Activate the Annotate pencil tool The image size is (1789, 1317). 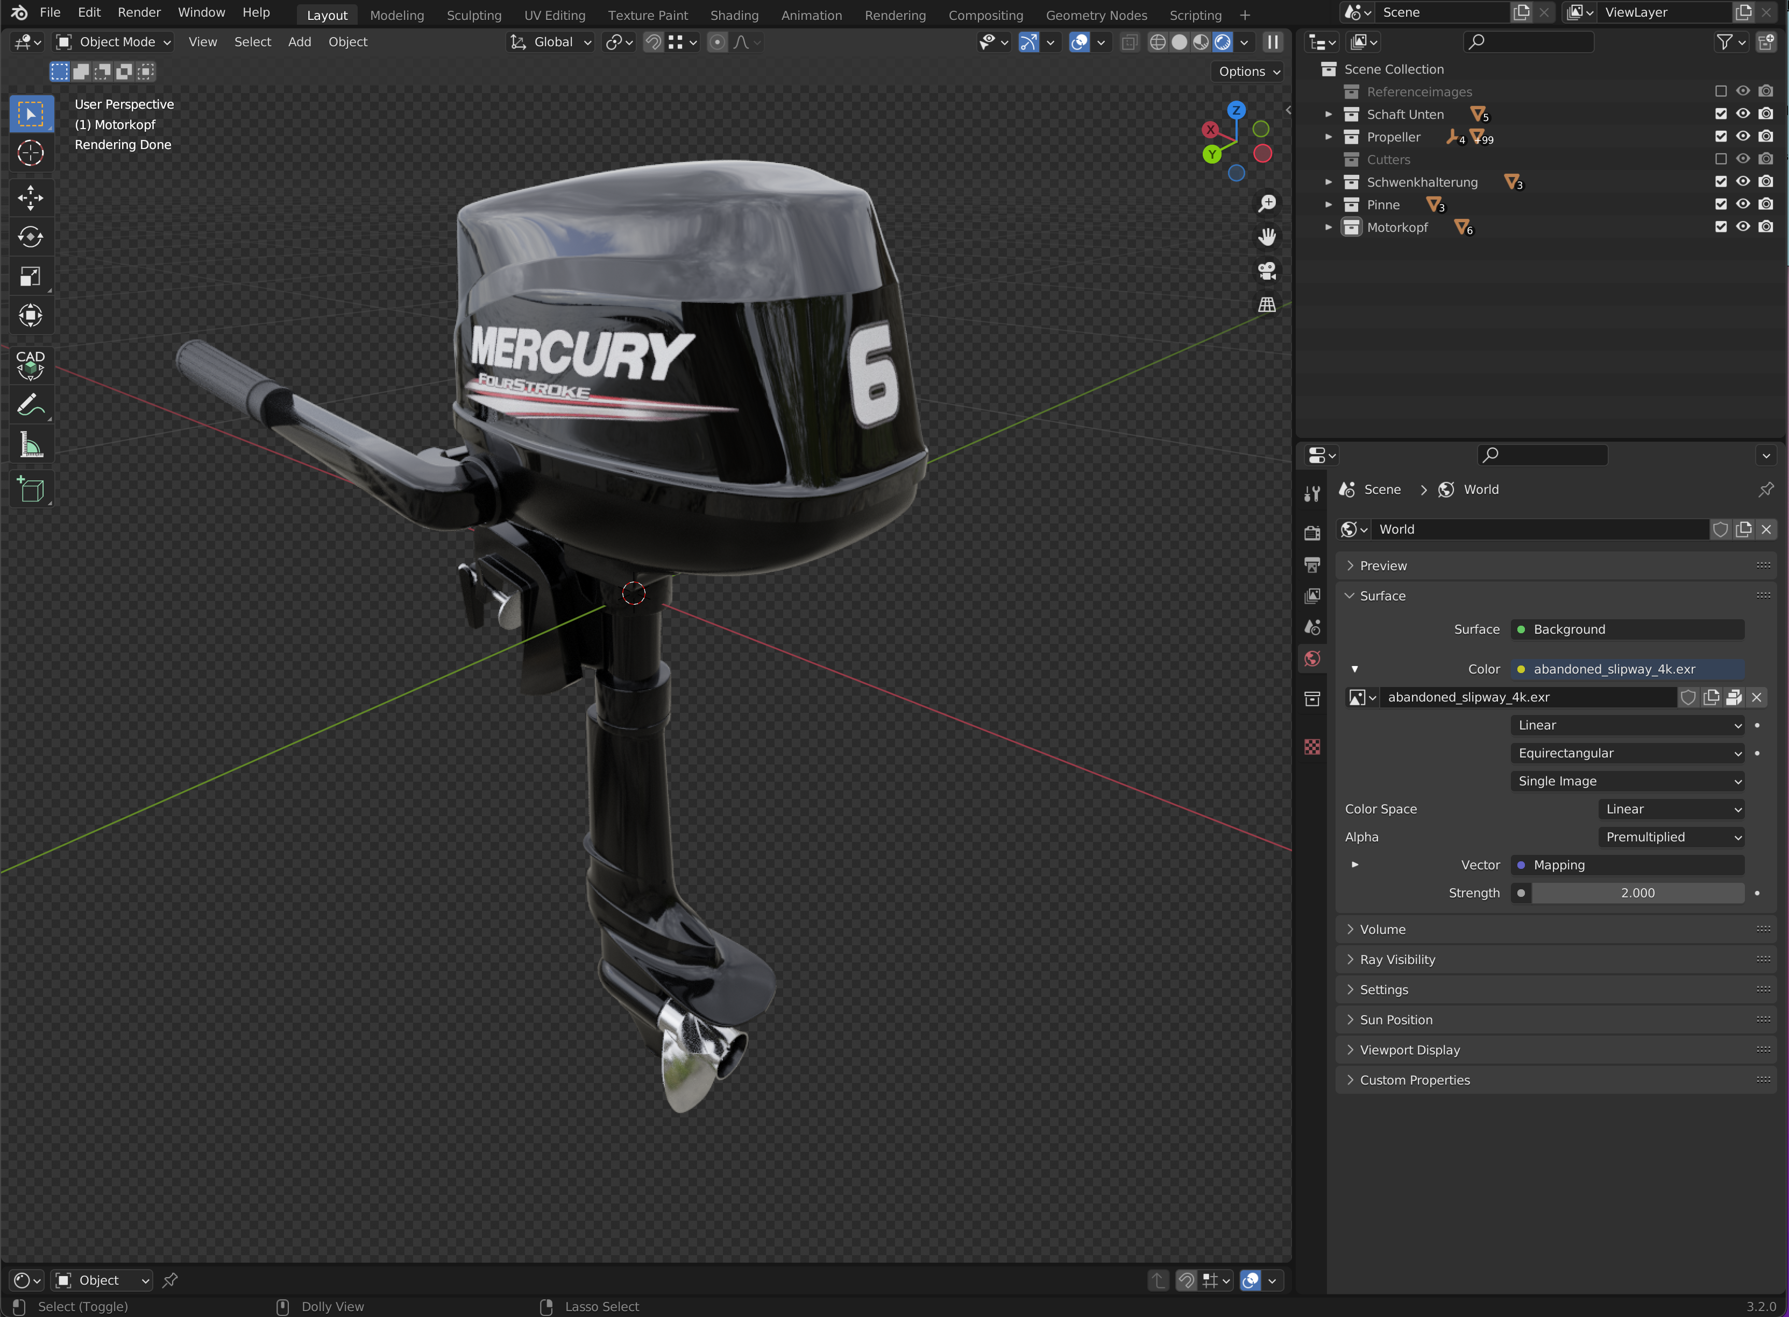click(30, 405)
